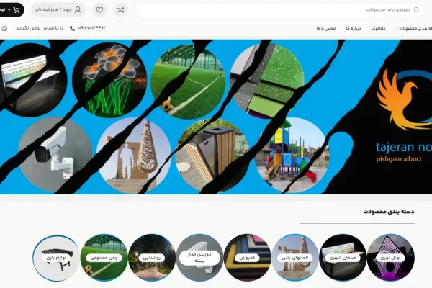Open the کاتالوگ menu item
The height and width of the screenshot is (288, 432).
(x=378, y=28)
